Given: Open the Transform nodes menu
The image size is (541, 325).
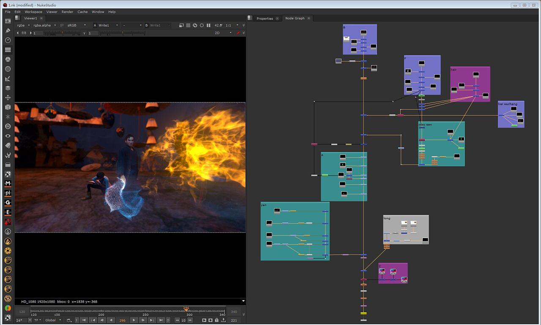Looking at the screenshot, I should (8, 97).
